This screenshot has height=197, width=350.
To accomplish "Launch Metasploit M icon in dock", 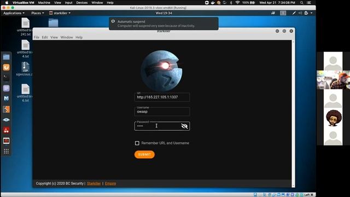I will (x=6, y=99).
